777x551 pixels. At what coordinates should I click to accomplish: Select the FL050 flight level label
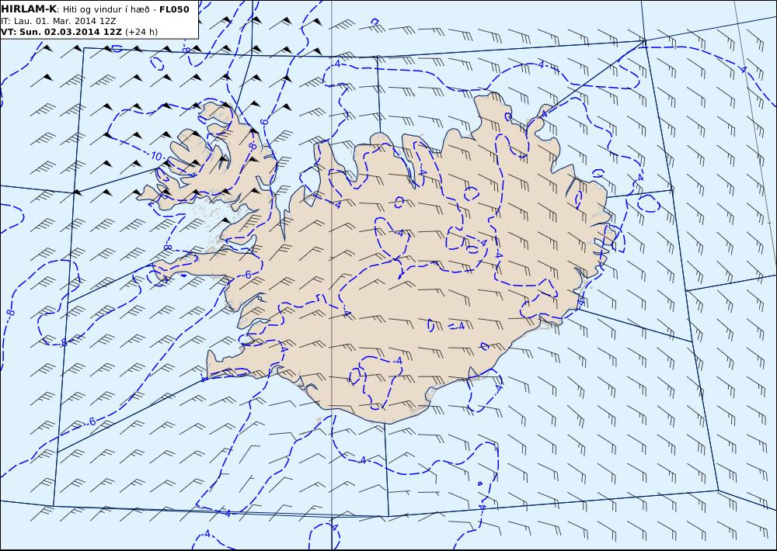174,9
